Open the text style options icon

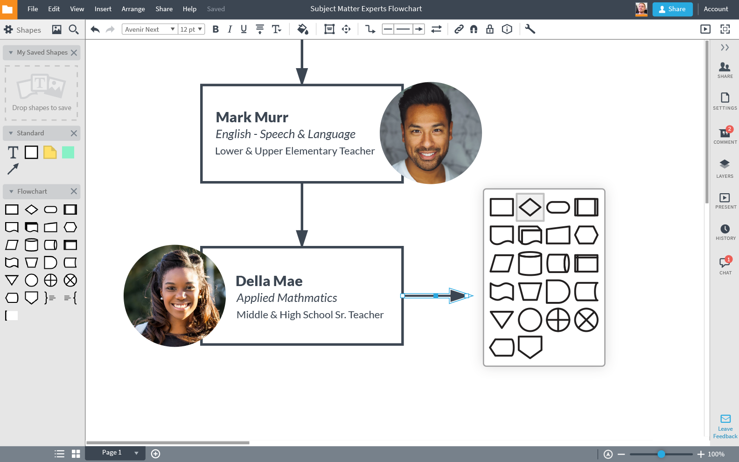tap(277, 29)
